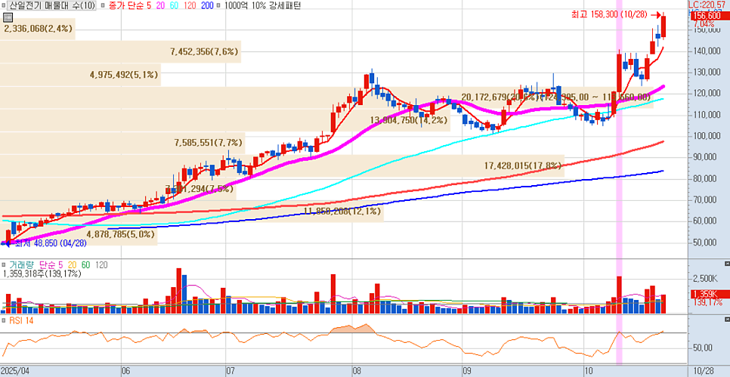Select the volume 단순 5 average label
Viewport: 730px width, 377px height.
[x=51, y=264]
